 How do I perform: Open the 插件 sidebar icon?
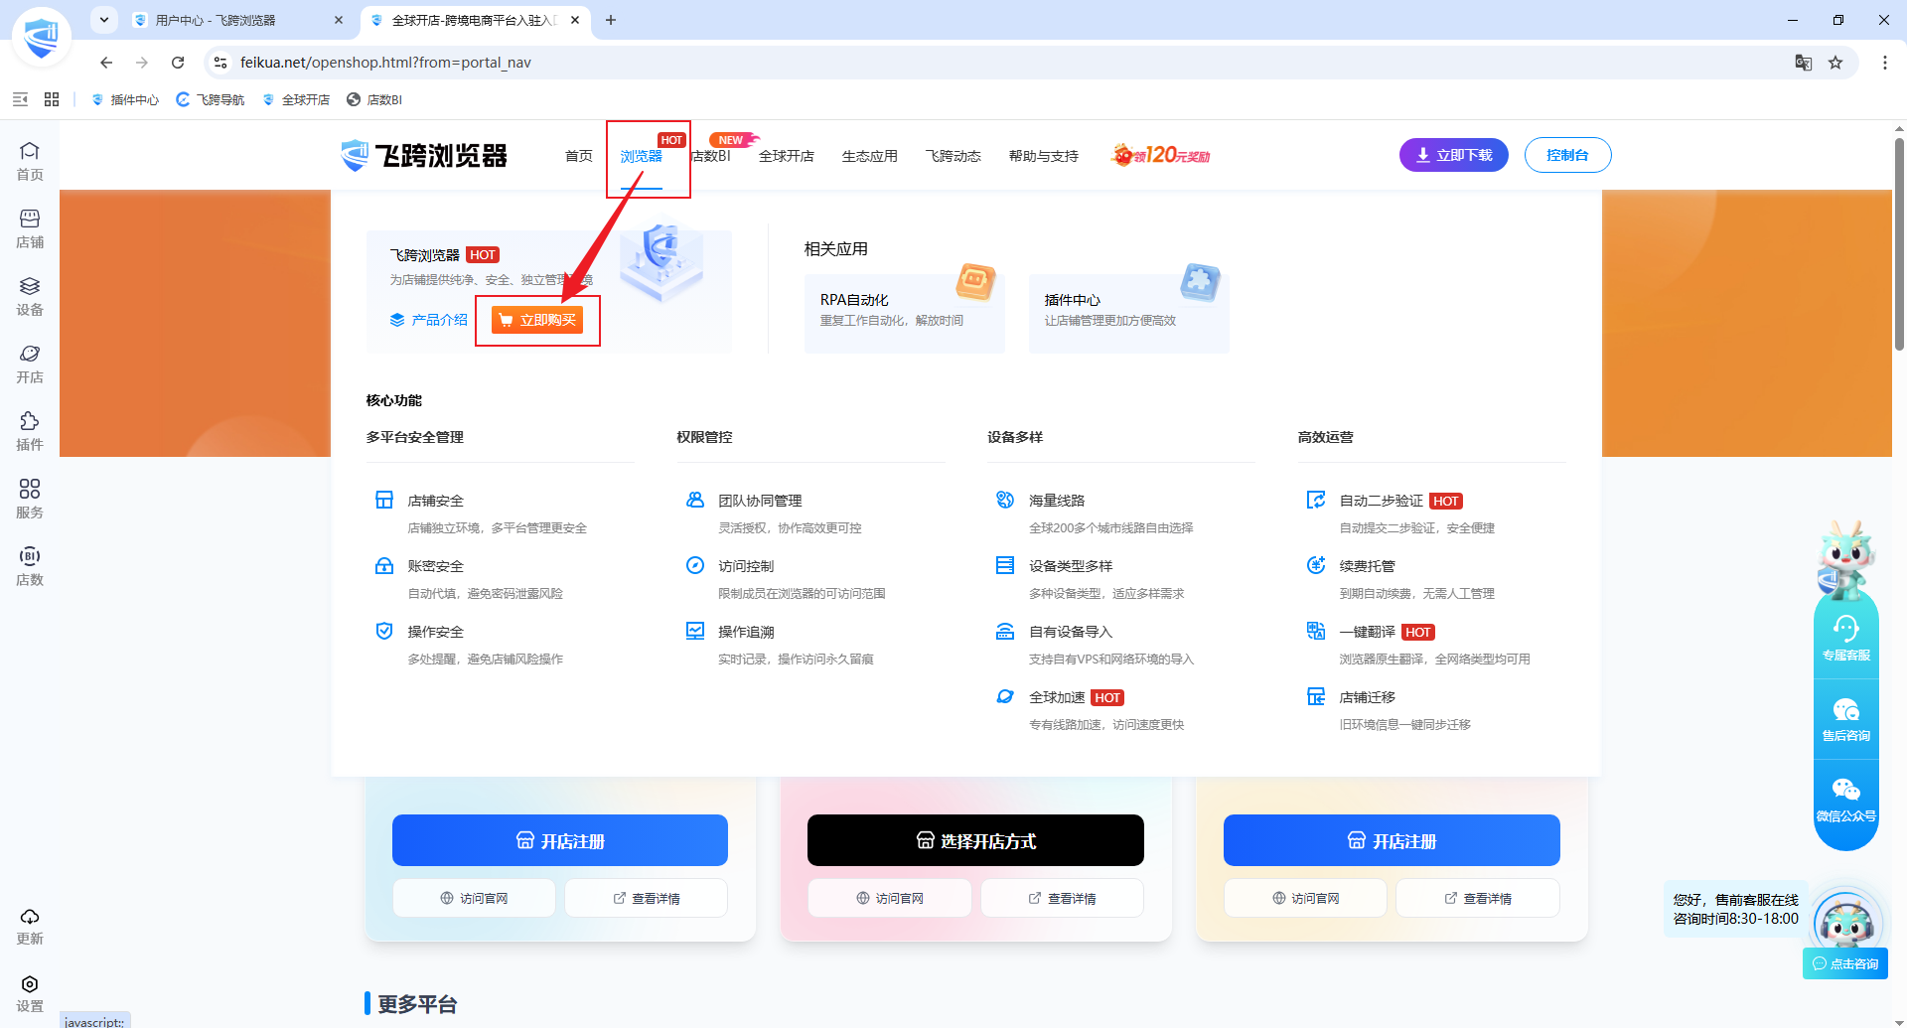(30, 431)
